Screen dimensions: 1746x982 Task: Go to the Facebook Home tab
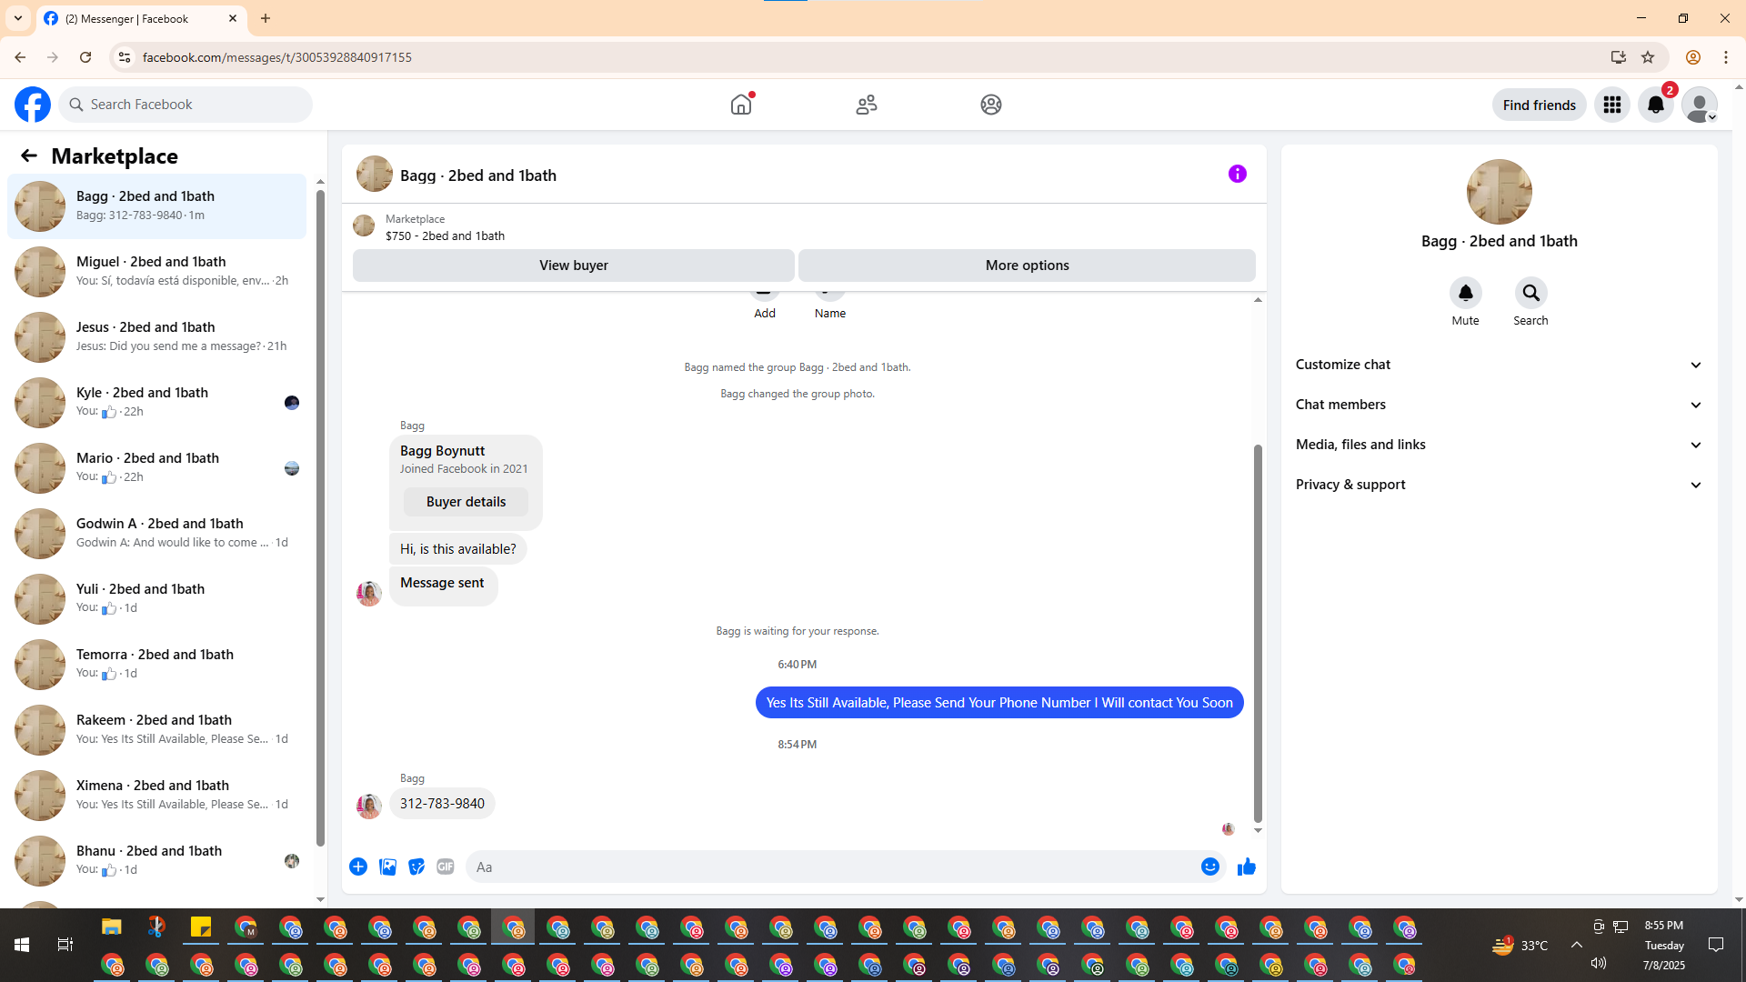(741, 105)
